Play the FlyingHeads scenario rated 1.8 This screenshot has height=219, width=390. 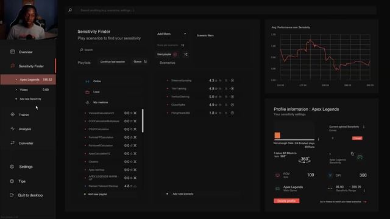point(232,113)
